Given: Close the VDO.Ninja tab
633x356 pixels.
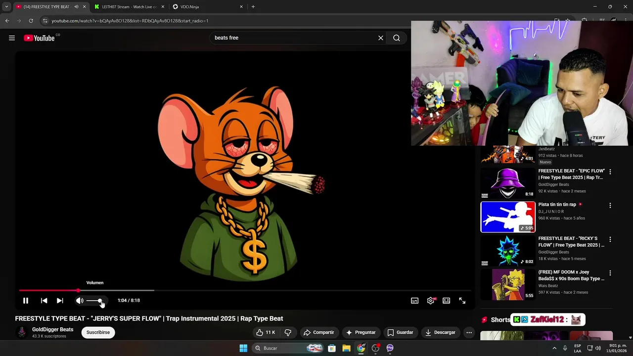Looking at the screenshot, I should [241, 7].
